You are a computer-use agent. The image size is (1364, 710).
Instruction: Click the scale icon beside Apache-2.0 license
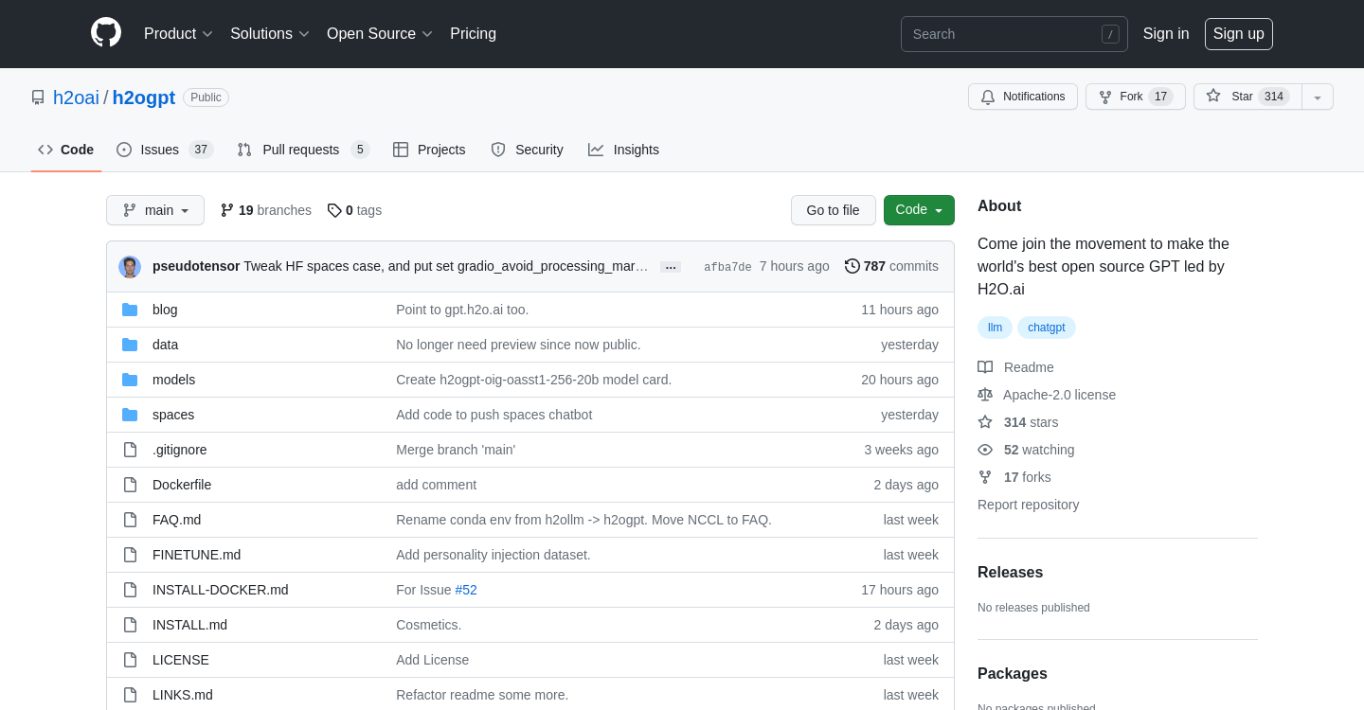985,395
